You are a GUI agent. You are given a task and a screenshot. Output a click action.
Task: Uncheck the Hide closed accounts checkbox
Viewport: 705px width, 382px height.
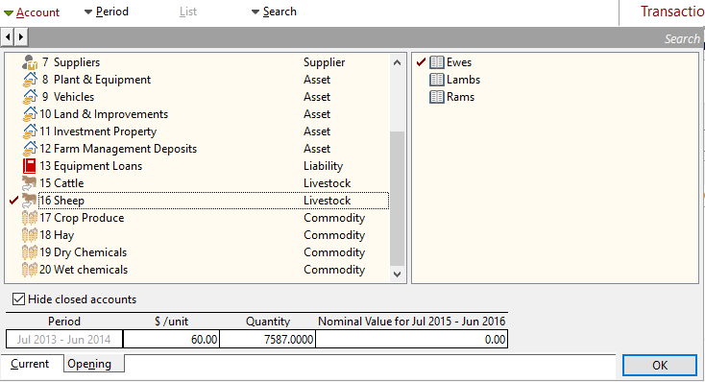[x=18, y=299]
